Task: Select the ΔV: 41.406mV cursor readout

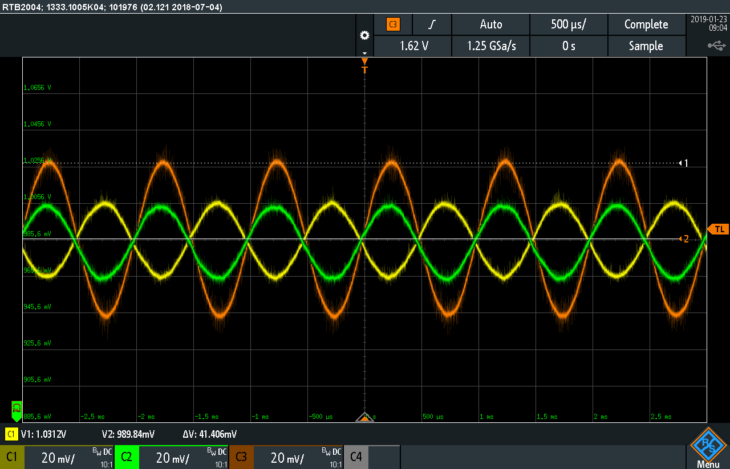Action: click(210, 434)
